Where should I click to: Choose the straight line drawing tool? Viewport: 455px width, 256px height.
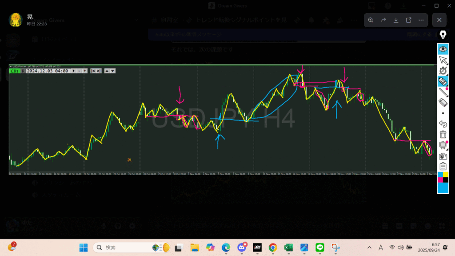(x=443, y=92)
